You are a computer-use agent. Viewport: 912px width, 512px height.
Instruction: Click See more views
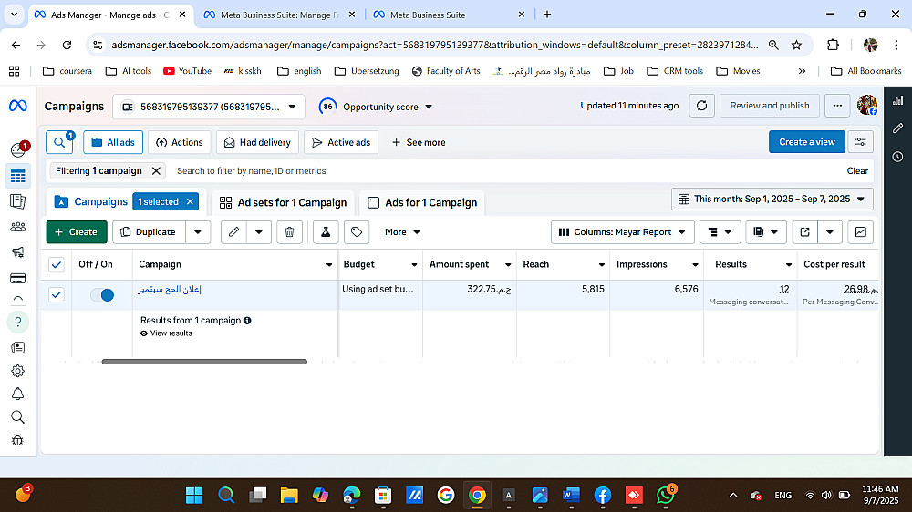click(x=419, y=142)
